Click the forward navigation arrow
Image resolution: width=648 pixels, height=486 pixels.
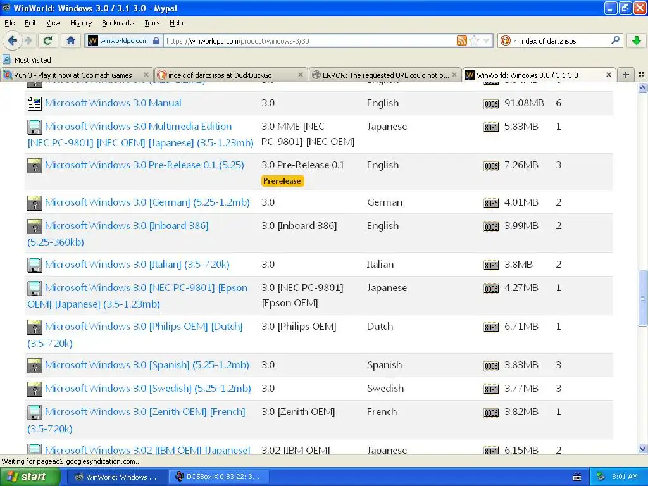coord(28,40)
